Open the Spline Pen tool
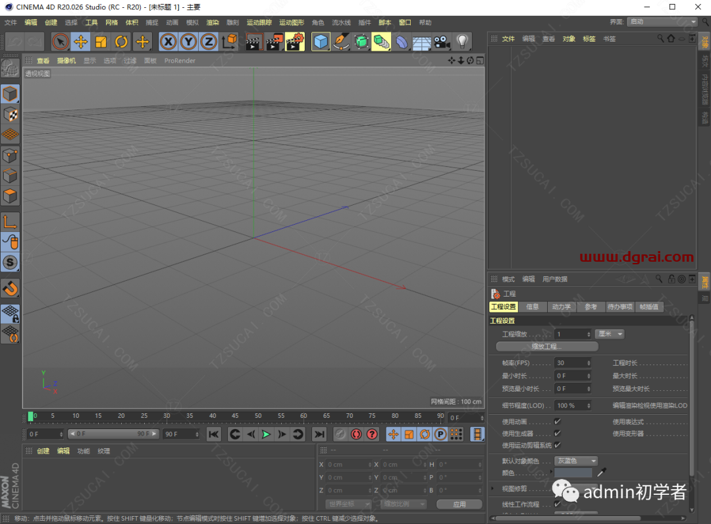The height and width of the screenshot is (524, 711). (341, 42)
